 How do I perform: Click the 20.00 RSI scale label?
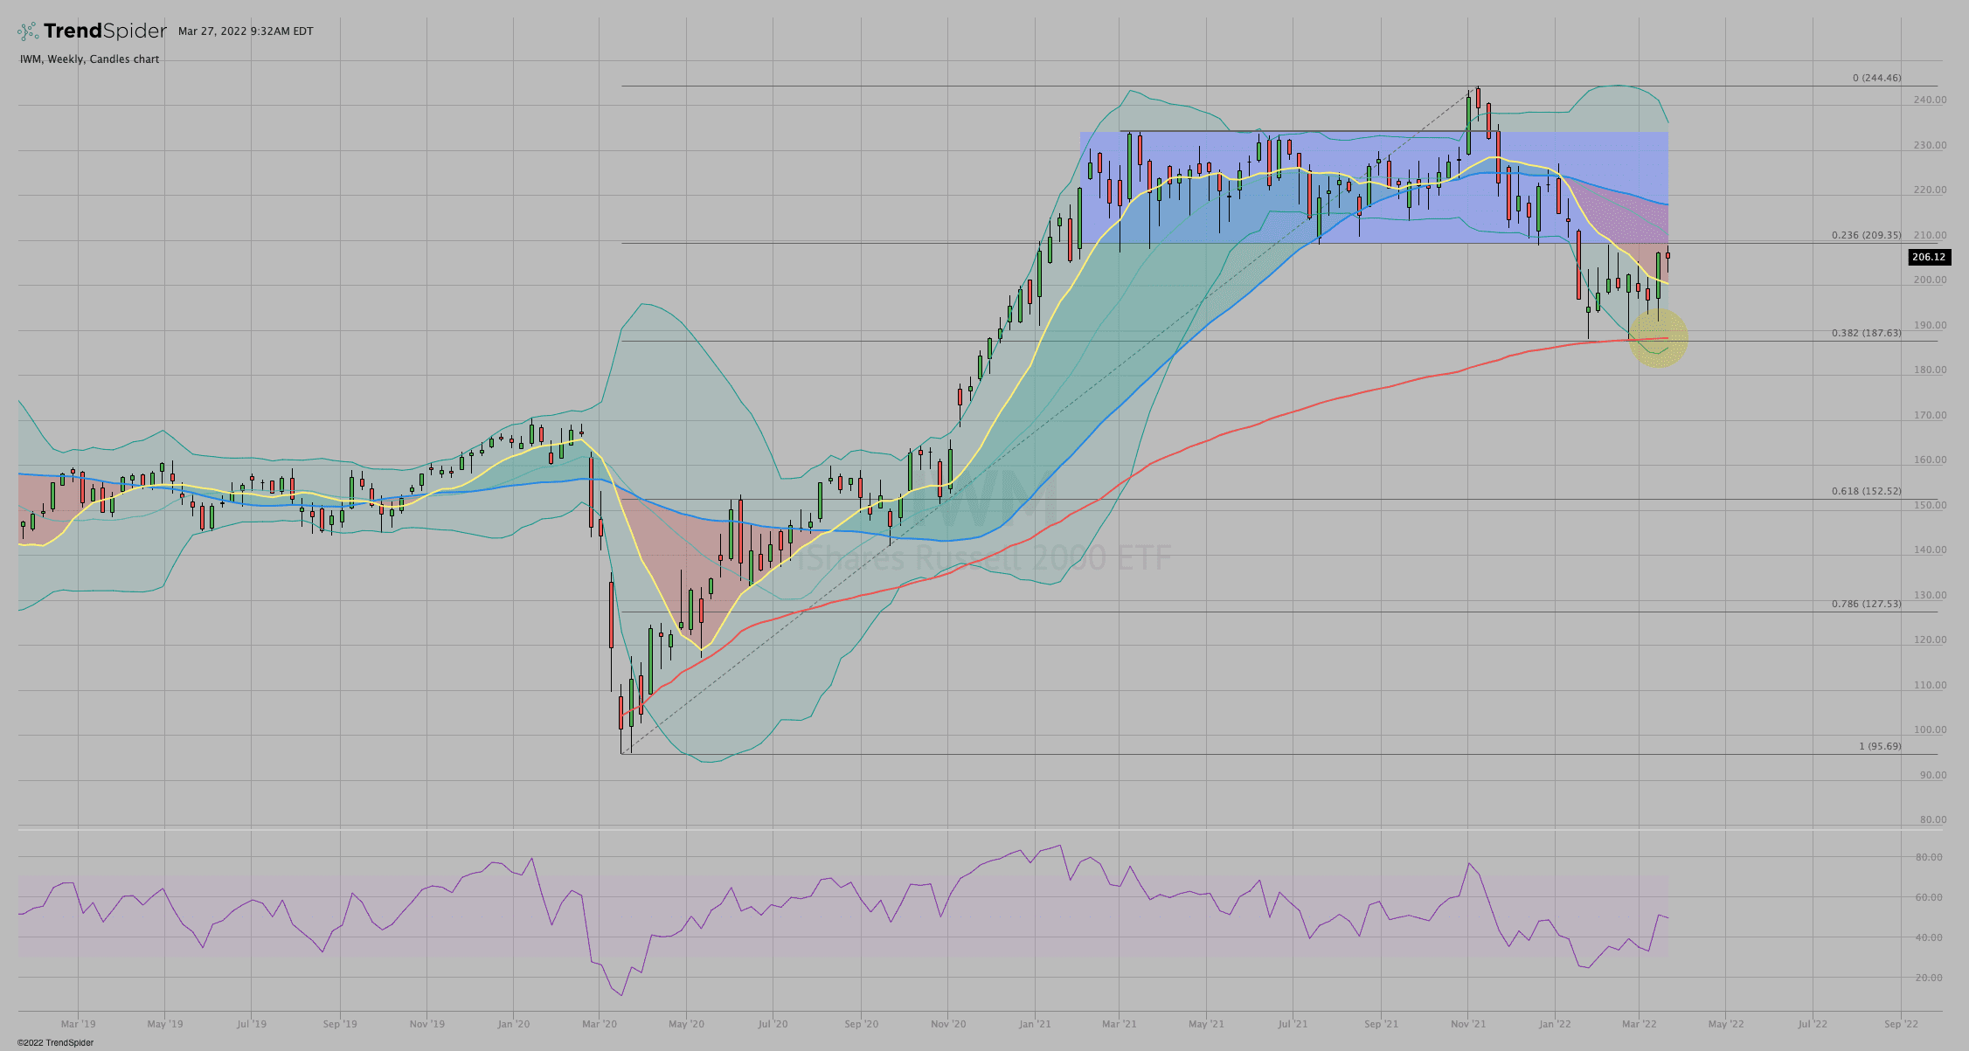[1928, 978]
